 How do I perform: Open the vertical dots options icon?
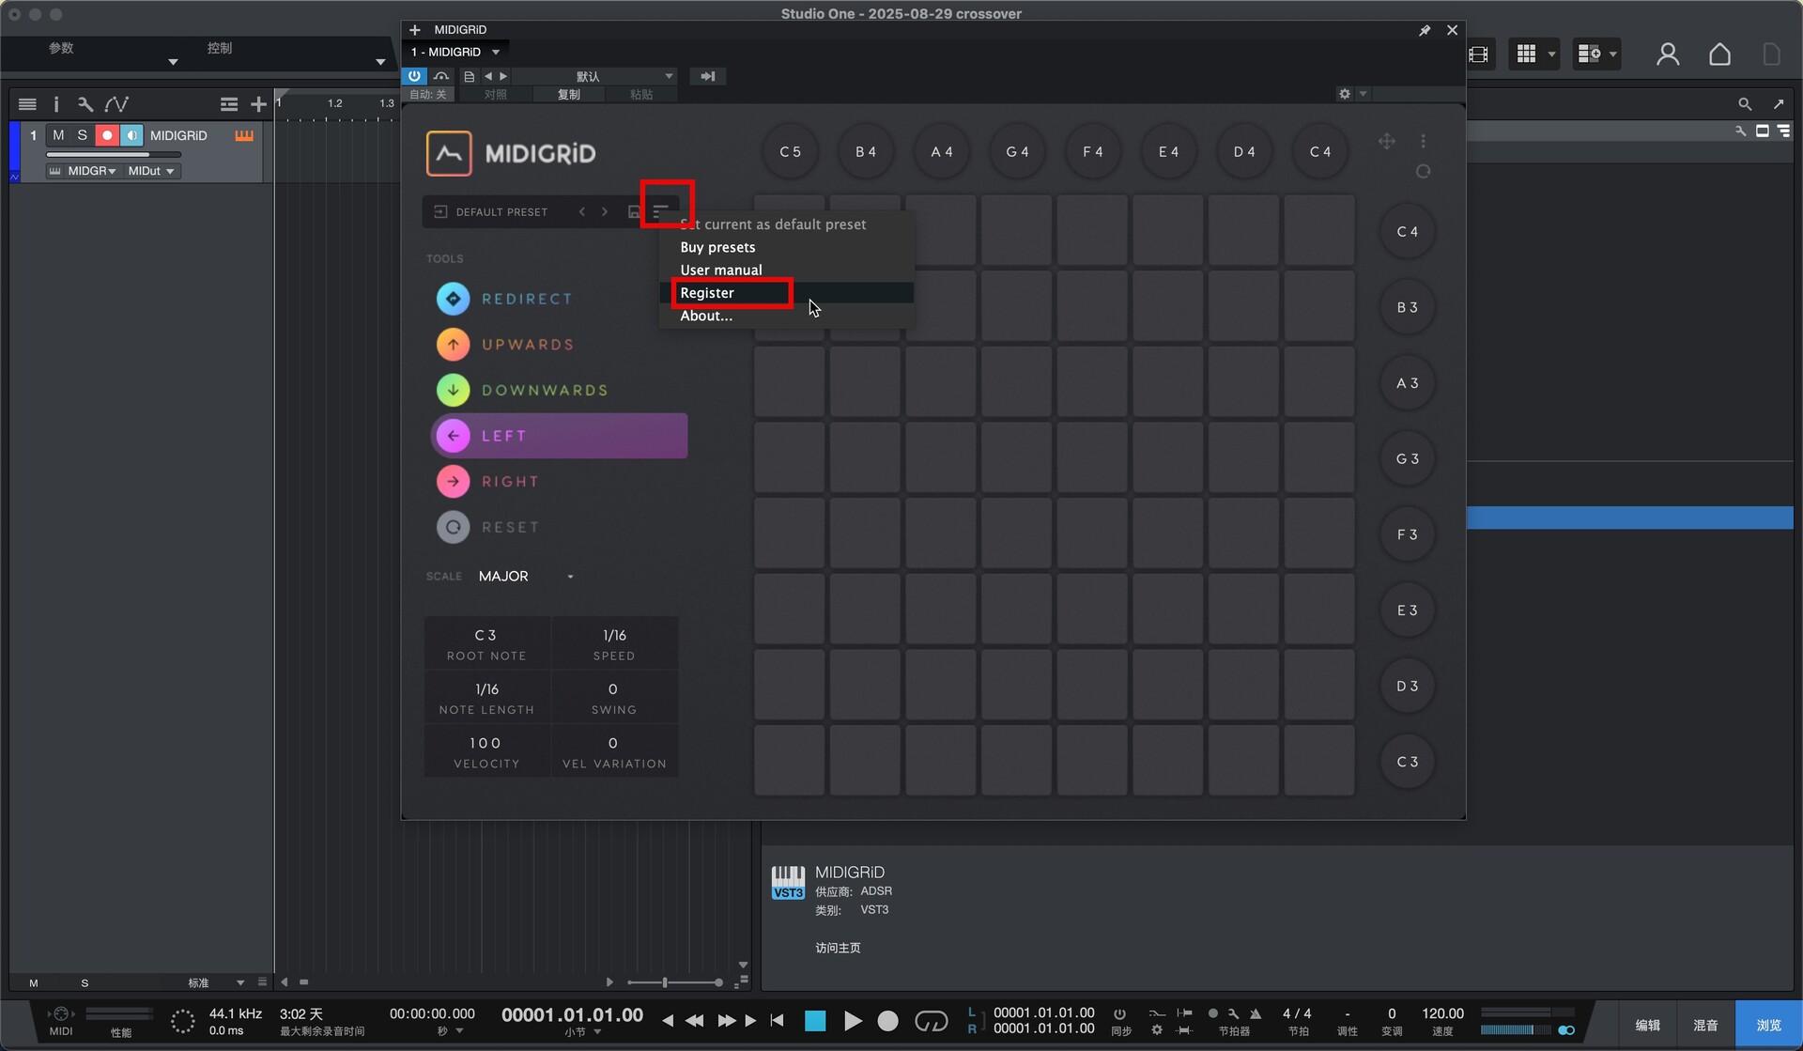click(1423, 141)
